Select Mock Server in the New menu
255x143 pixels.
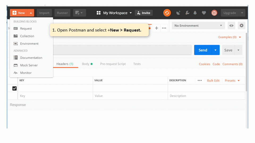click(x=31, y=65)
